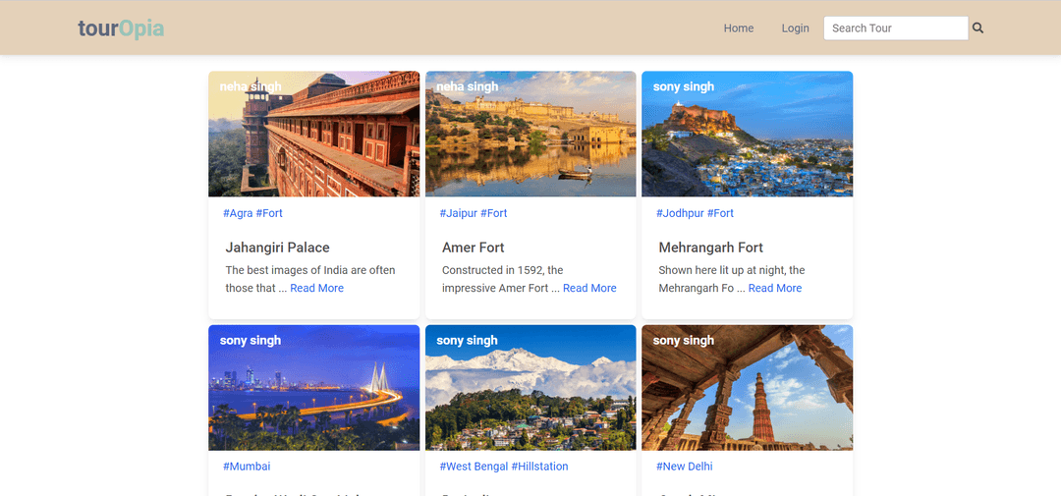
Task: Filter by #West Bengal #Hillstation tags
Action: point(504,467)
